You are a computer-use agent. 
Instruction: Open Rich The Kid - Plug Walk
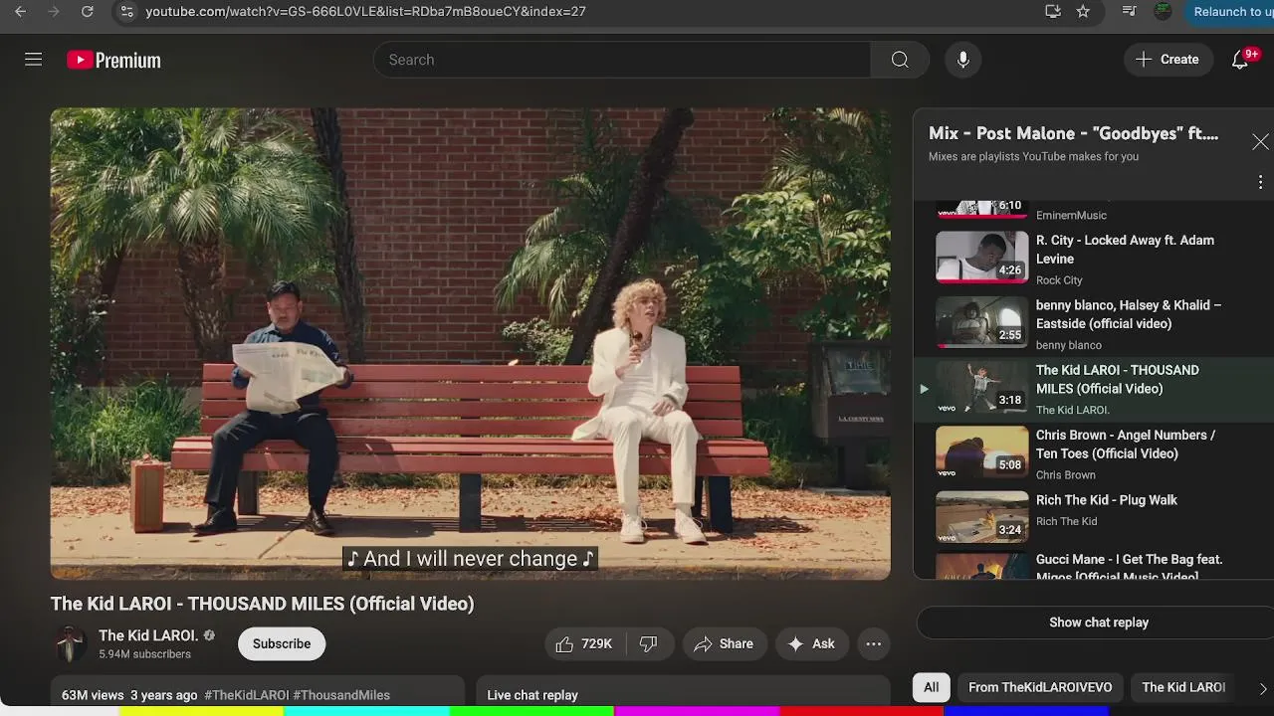pos(1093,518)
